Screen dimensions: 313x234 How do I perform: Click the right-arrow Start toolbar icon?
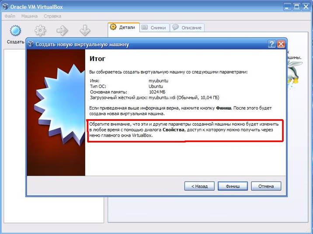coord(62,31)
